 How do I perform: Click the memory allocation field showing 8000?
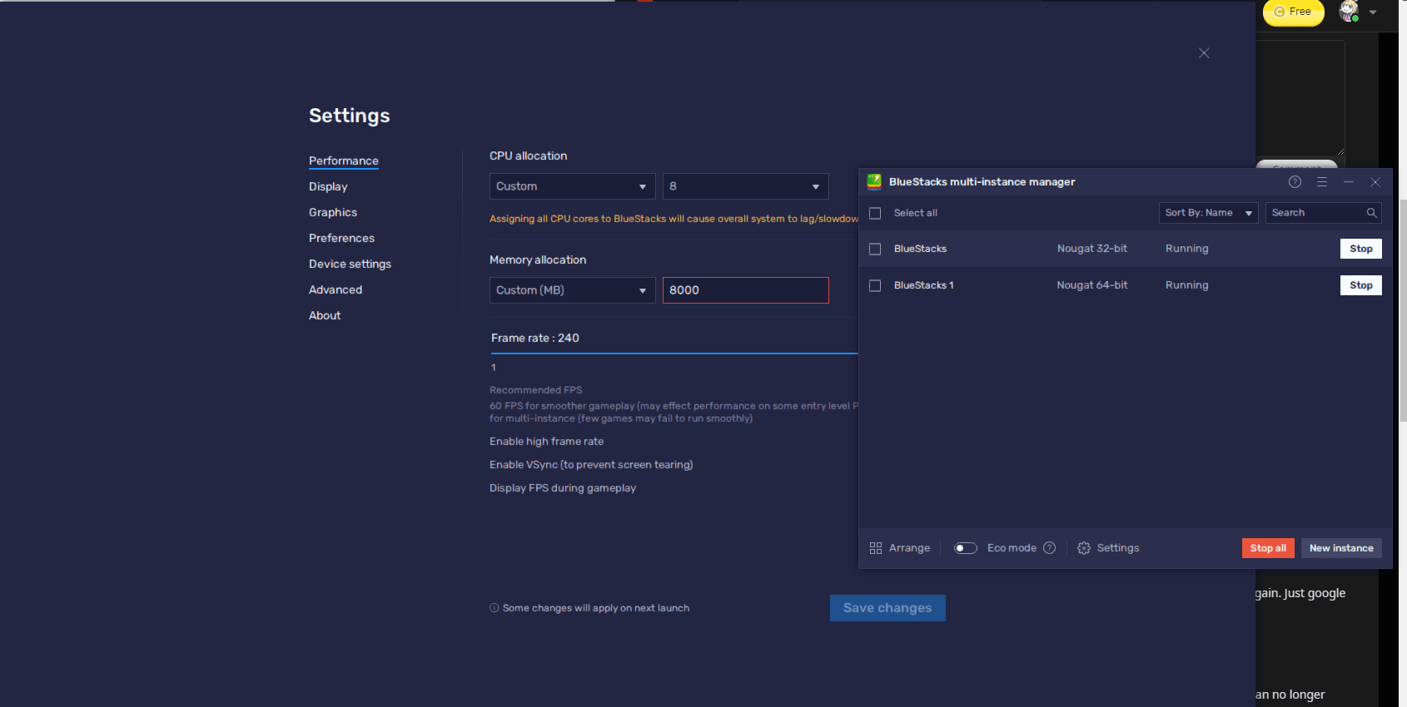[x=746, y=290]
